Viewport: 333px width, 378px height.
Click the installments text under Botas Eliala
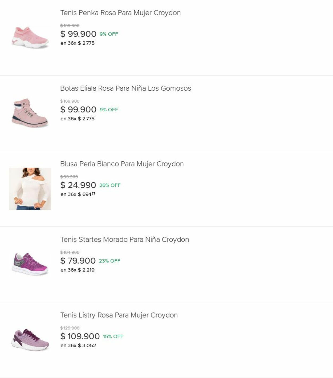(x=78, y=119)
